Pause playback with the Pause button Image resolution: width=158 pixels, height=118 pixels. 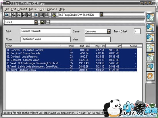pyautogui.click(x=47, y=15)
